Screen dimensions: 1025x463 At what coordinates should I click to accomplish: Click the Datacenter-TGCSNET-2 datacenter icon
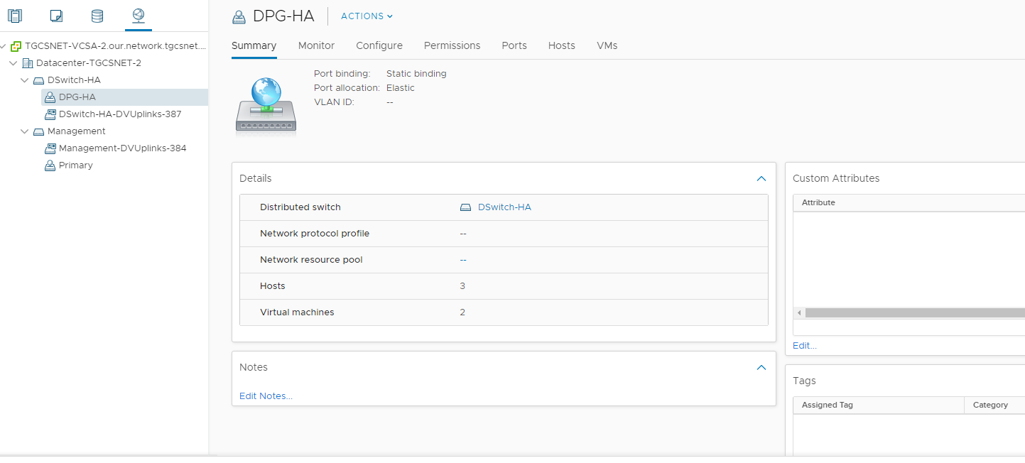click(28, 63)
